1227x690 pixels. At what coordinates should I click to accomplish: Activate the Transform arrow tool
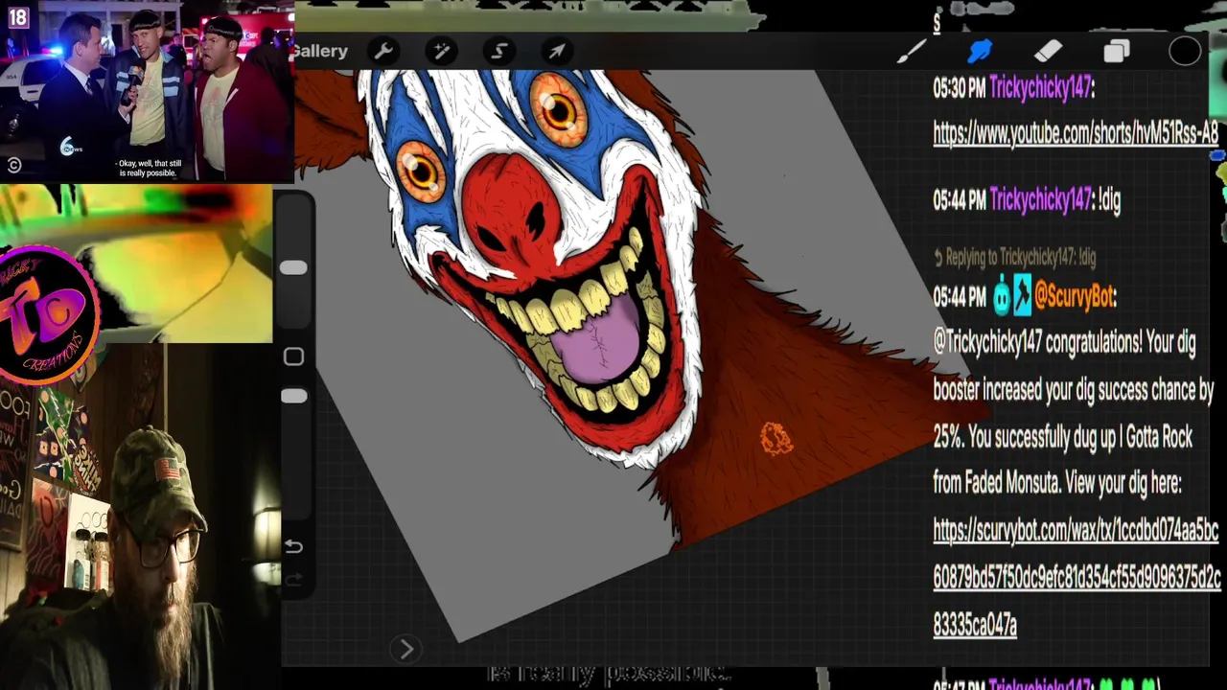pos(557,51)
